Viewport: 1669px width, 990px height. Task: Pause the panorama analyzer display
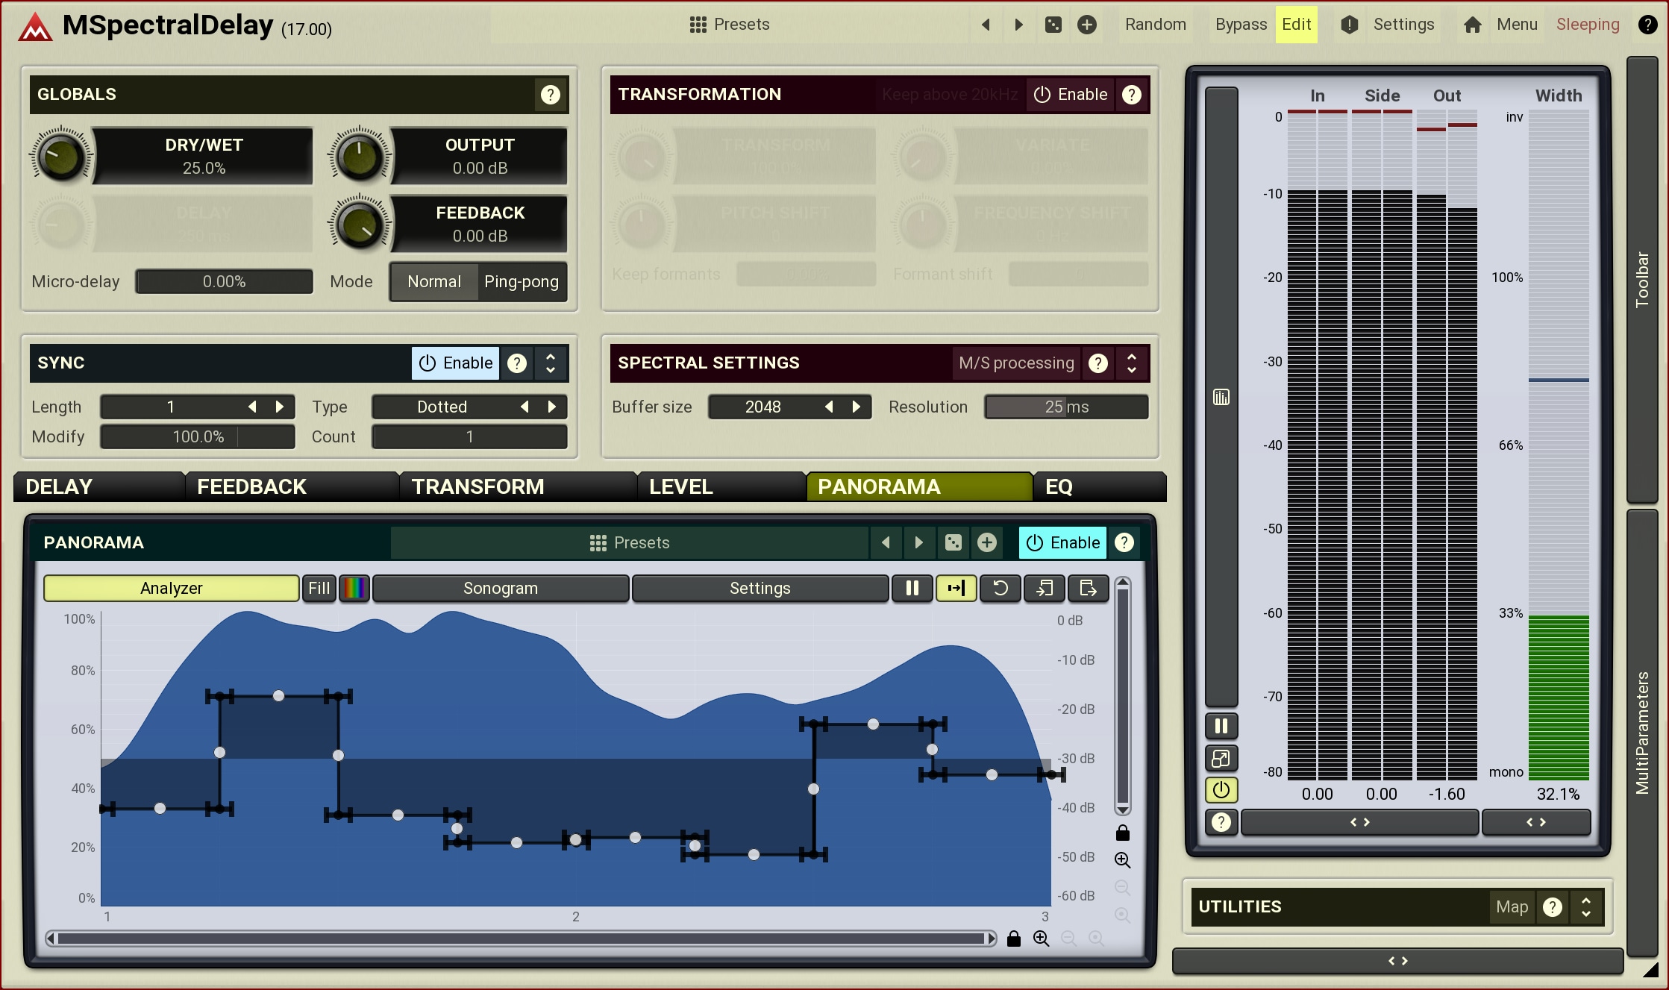click(x=912, y=589)
